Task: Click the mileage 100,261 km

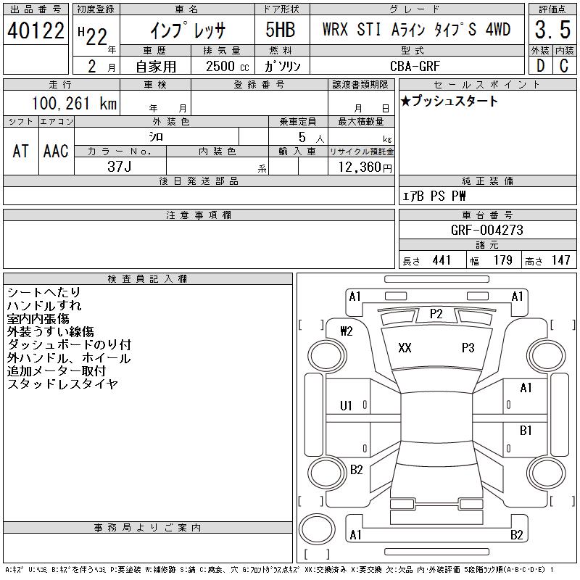Action: pos(75,104)
